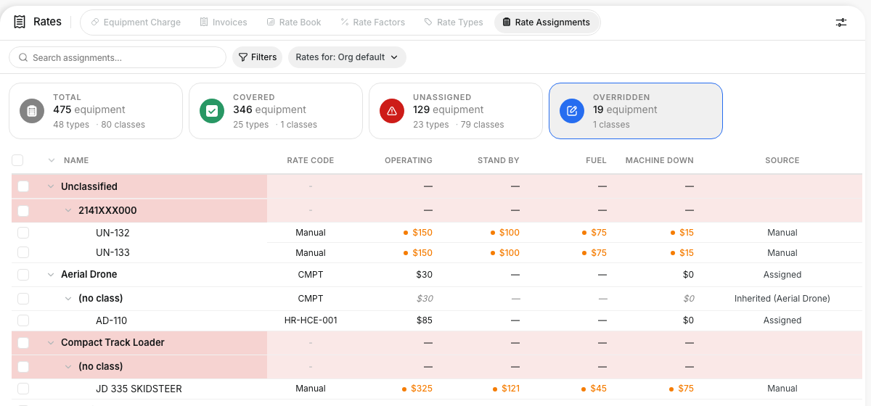Check the JD 335 SKIDSTEER row checkbox
Image resolution: width=871 pixels, height=406 pixels.
click(23, 389)
